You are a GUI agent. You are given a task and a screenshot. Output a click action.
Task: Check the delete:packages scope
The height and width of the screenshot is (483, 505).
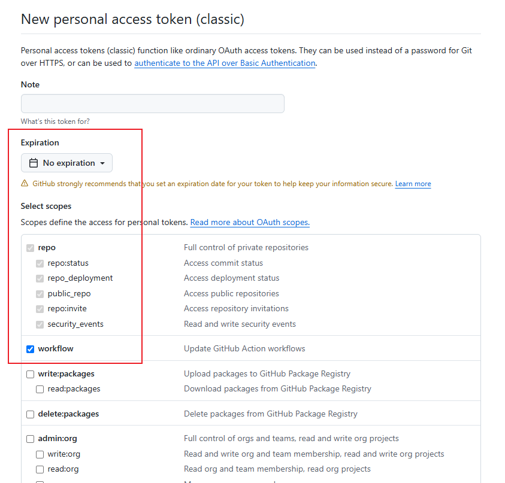31,414
